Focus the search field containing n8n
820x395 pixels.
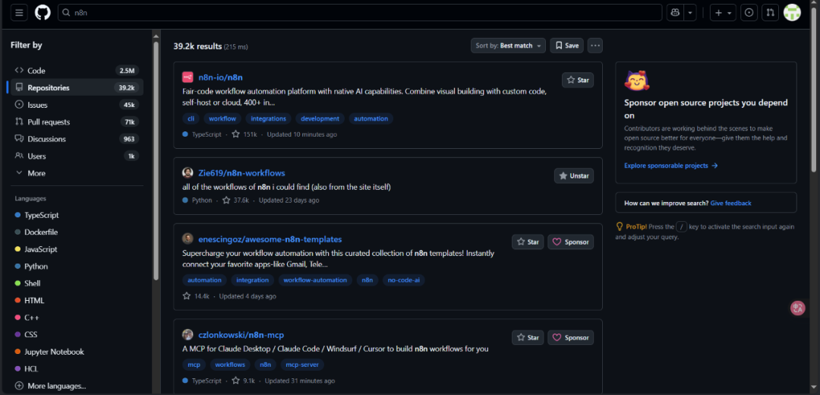[360, 13]
